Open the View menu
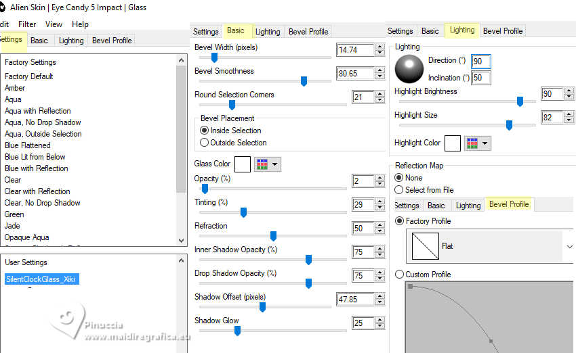The image size is (576, 353). click(54, 24)
